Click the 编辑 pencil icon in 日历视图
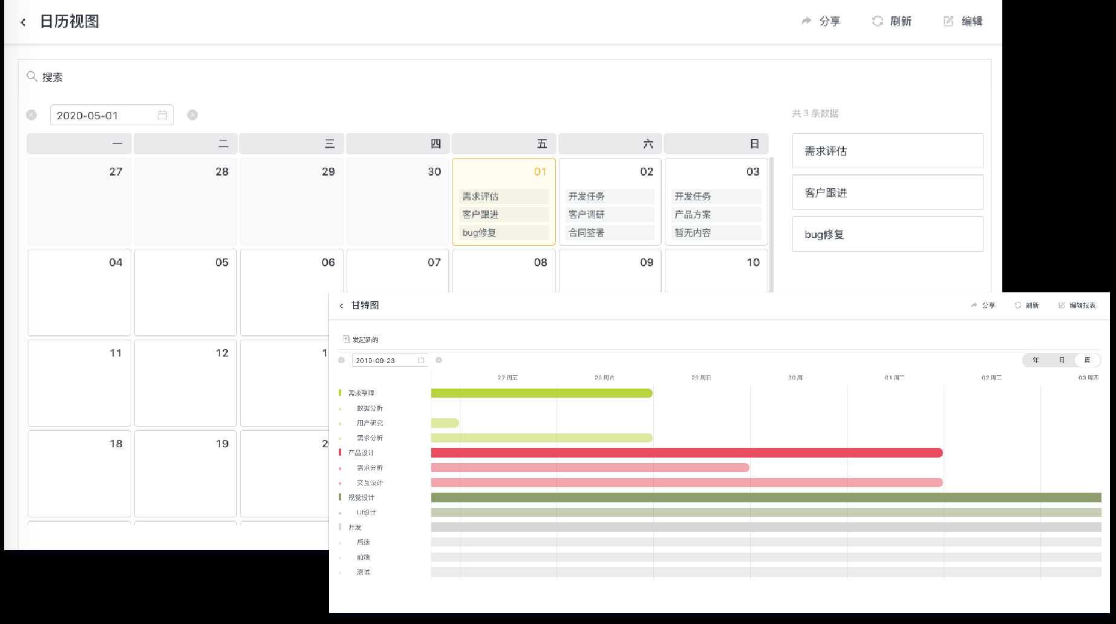The image size is (1116, 624). coord(948,21)
